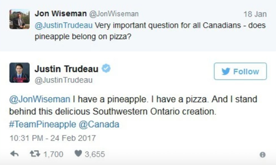Screen dimensions: 276x165
Task: Click the gray @JonWiseman handle beside his name
Action: [114, 14]
